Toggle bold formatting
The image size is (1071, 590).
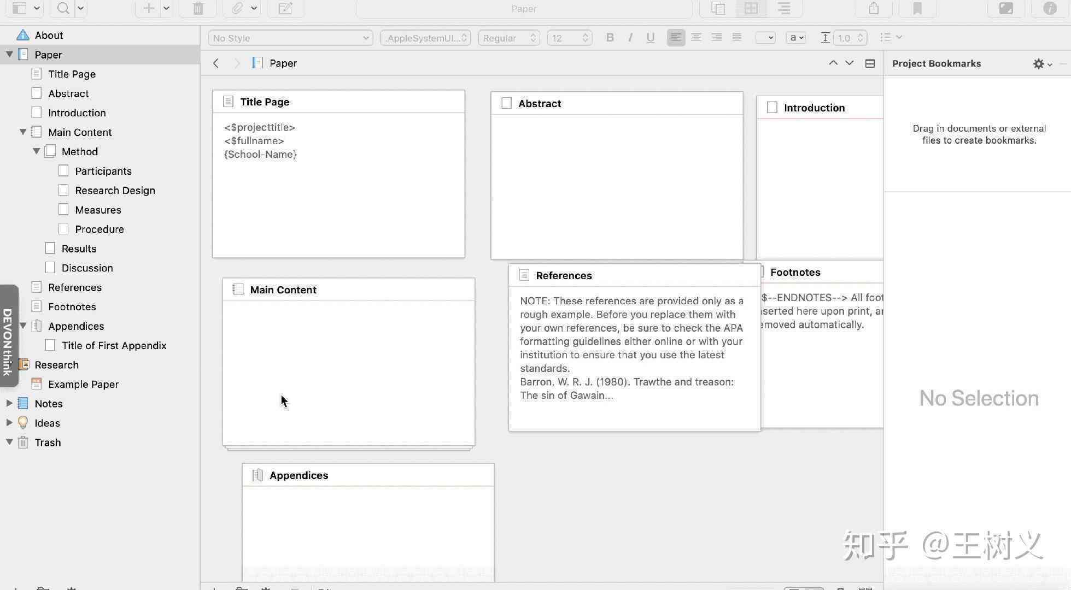[x=610, y=38]
